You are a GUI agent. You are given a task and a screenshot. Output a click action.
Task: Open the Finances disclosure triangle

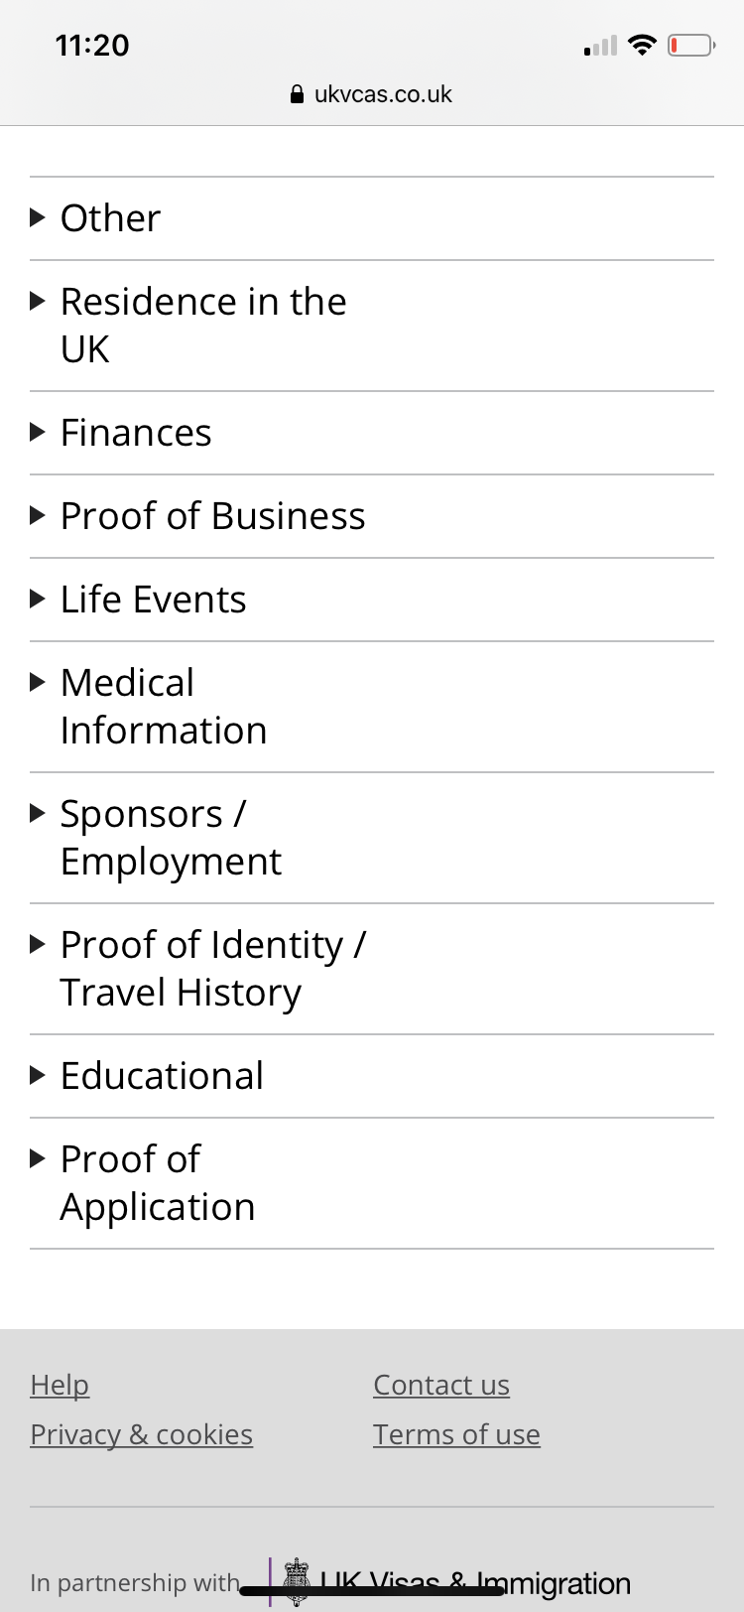click(x=38, y=432)
